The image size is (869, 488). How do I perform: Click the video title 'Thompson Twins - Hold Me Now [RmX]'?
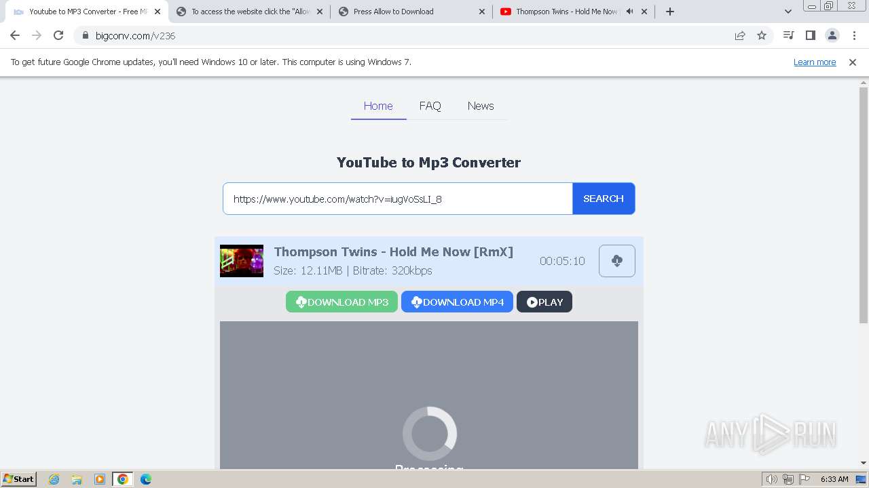[x=393, y=251]
